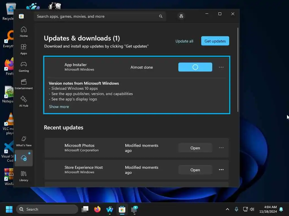This screenshot has width=289, height=216.
Task: Open the notifications bell icon
Action: pyautogui.click(x=281, y=209)
